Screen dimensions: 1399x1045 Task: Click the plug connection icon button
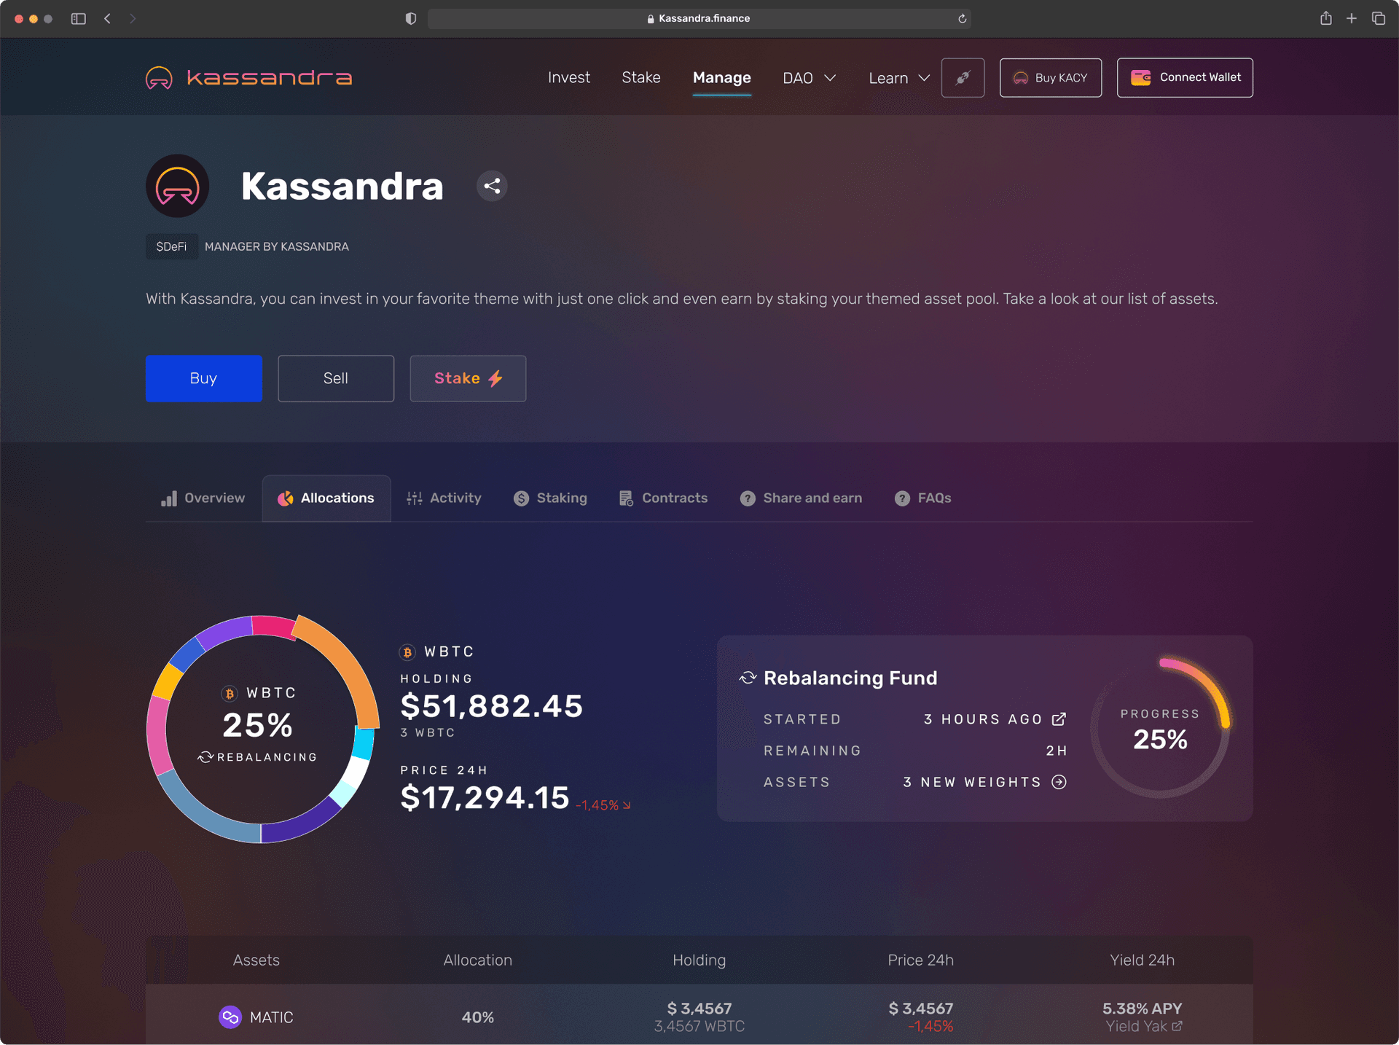(x=963, y=77)
